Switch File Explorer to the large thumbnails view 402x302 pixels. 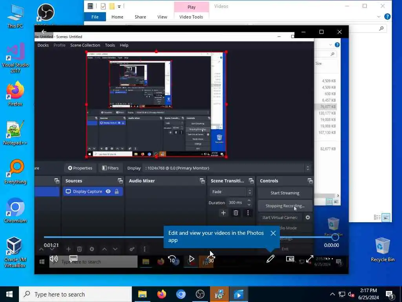(x=386, y=217)
